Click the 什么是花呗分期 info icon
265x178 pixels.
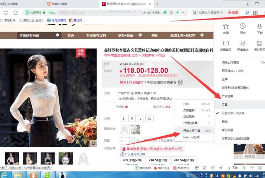click(122, 154)
